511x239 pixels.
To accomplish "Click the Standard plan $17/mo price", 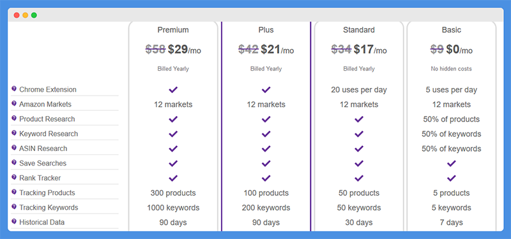I will point(370,50).
